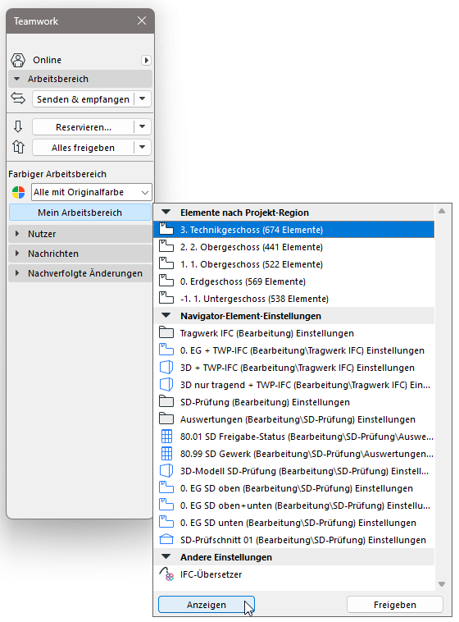Open the Online status arrow menu
459x622 pixels.
(x=146, y=60)
